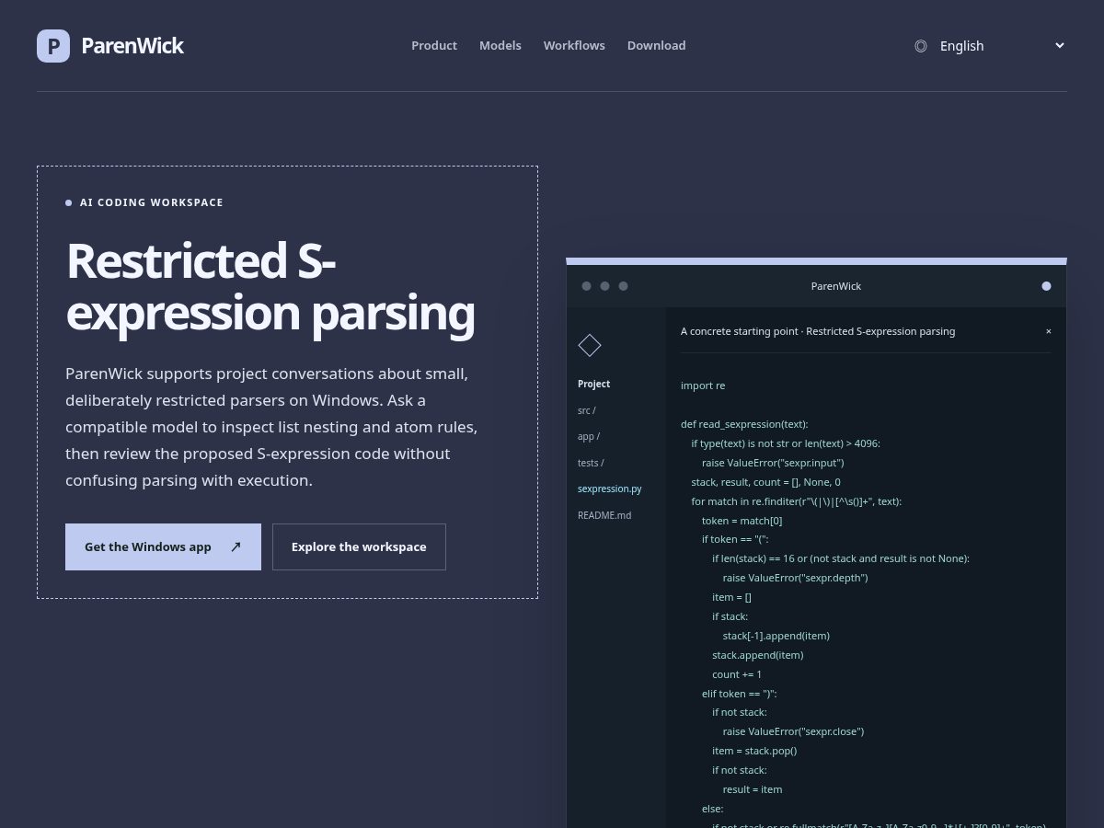The height and width of the screenshot is (828, 1104).
Task: Open the app / folder
Action: tap(589, 436)
